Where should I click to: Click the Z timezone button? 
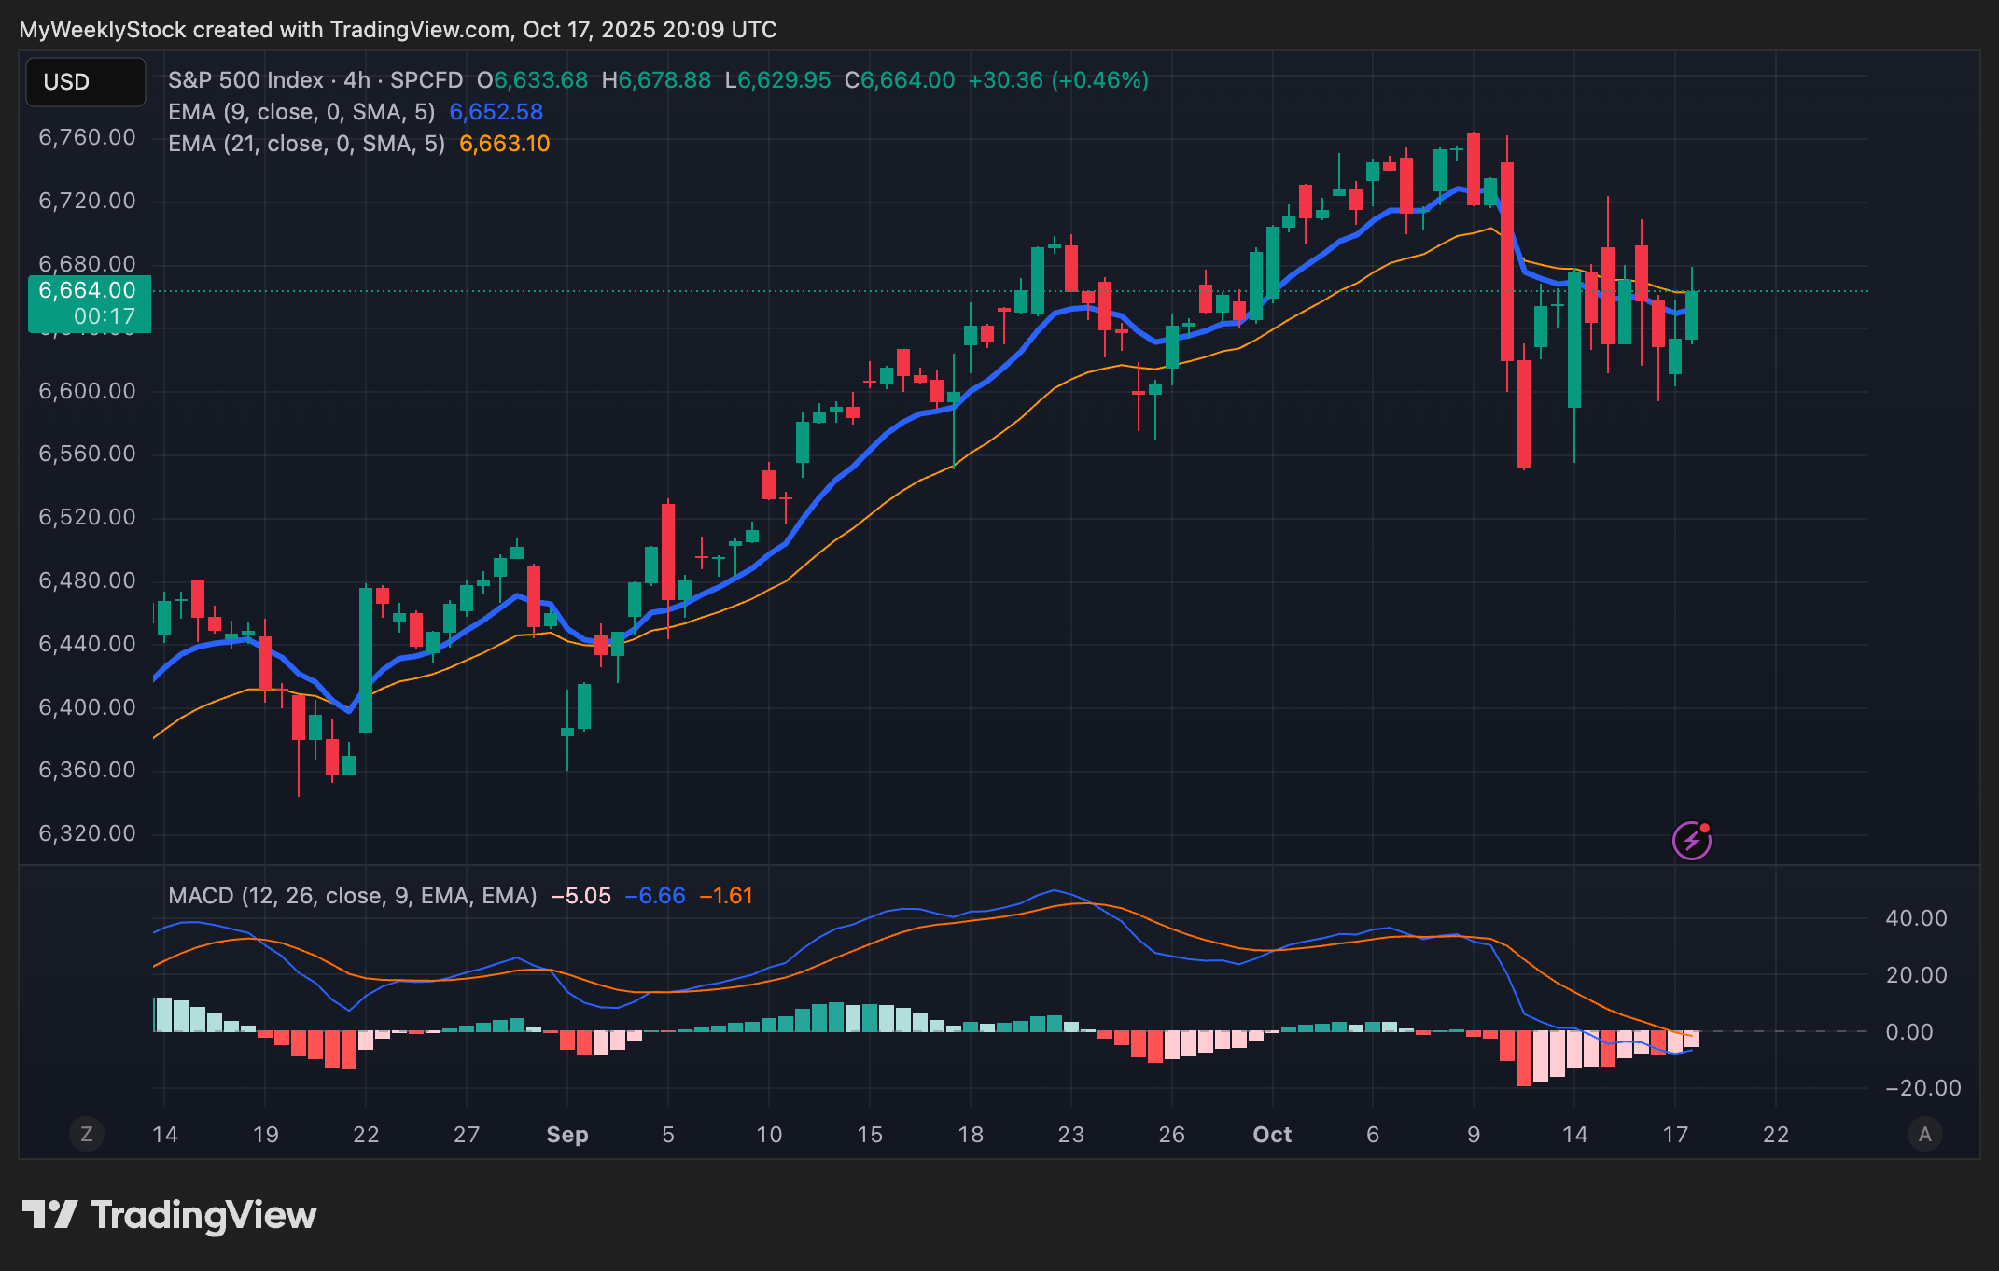(87, 1134)
